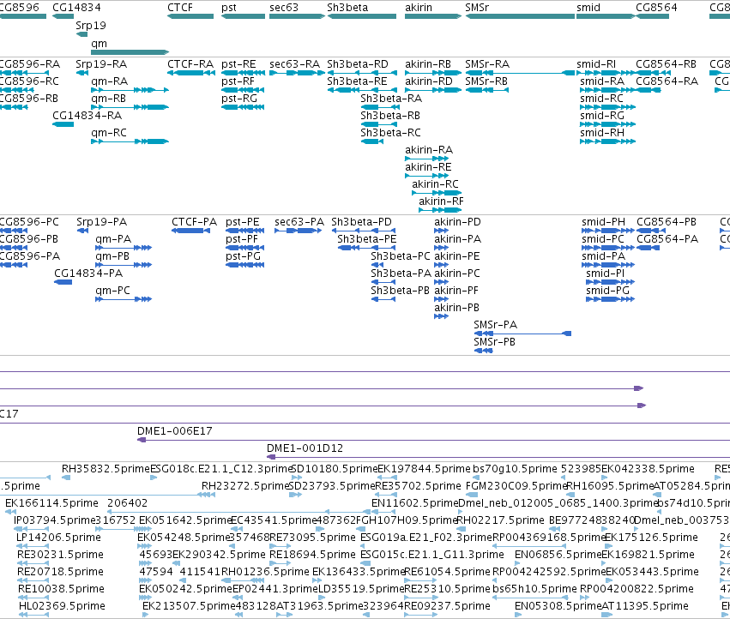Select protein CG8596-PB
Viewport: 730px width, 619px height.
tap(14, 248)
